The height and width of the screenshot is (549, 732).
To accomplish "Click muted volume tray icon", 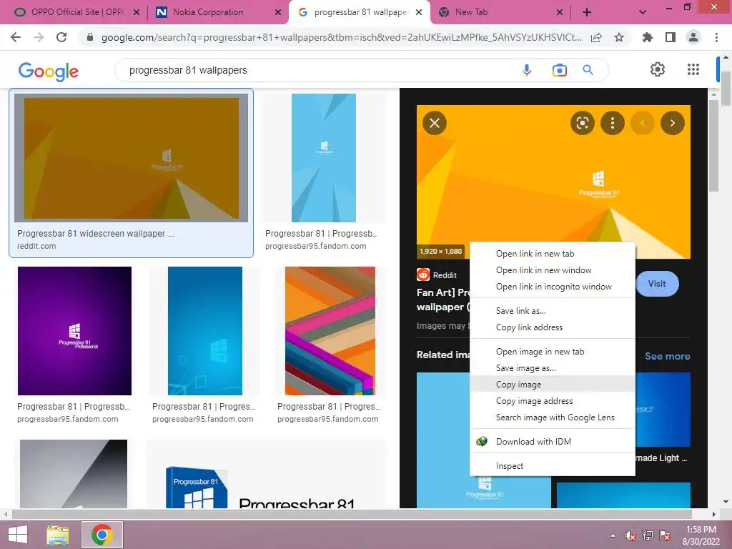I will coord(630,535).
